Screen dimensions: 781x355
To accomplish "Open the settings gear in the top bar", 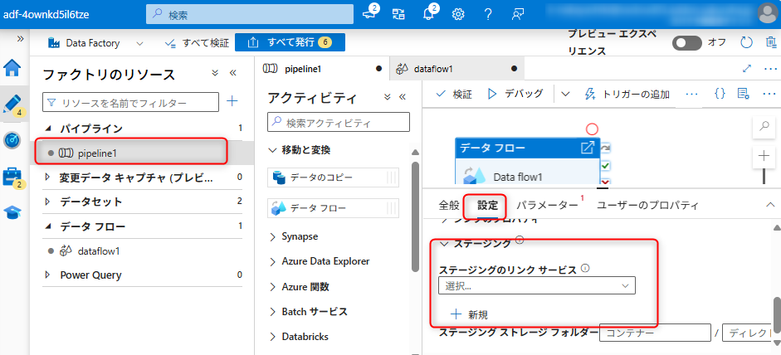I will pos(458,14).
